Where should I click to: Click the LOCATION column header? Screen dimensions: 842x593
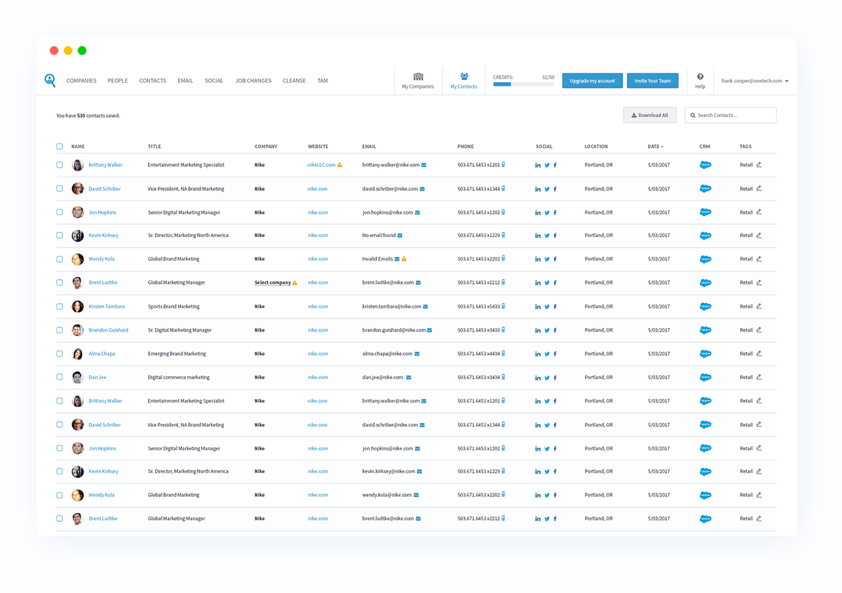tap(596, 146)
